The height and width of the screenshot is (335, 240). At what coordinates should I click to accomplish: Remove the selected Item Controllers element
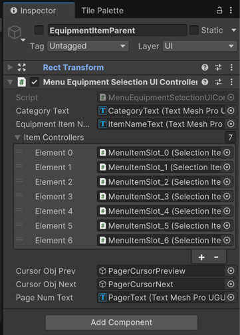[216, 257]
